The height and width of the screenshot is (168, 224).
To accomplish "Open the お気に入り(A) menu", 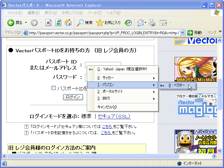I will tap(72, 13).
